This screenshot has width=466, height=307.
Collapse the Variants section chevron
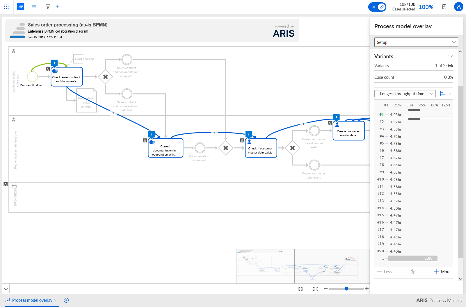[451, 56]
